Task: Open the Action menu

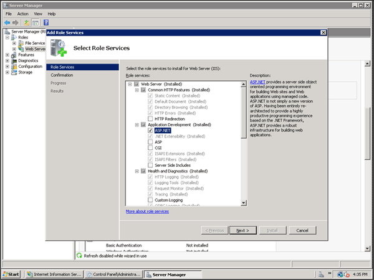Action: pos(22,14)
